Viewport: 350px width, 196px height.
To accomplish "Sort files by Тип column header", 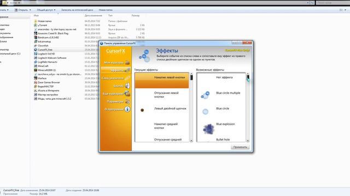I will [110, 16].
